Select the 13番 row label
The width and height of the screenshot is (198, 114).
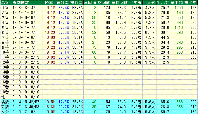click(x=5, y=67)
